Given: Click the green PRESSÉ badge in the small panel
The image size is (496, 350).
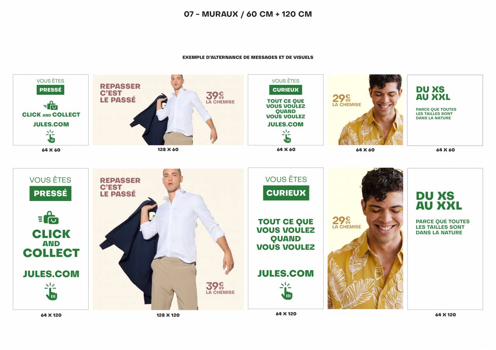Looking at the screenshot, I should pyautogui.click(x=50, y=90).
